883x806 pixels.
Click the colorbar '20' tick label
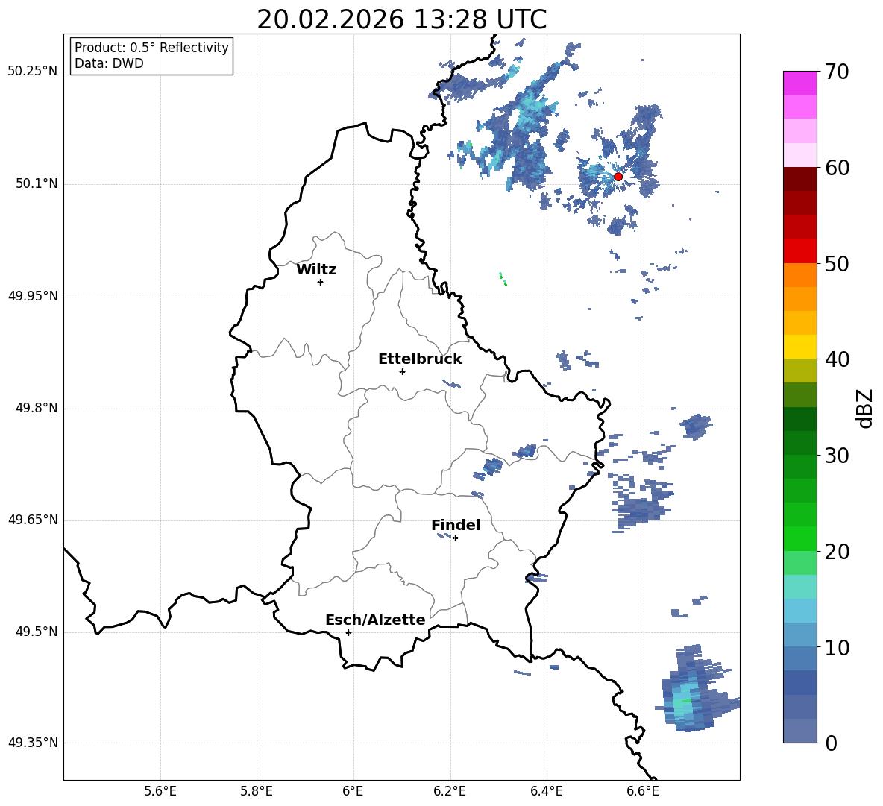pyautogui.click(x=837, y=552)
